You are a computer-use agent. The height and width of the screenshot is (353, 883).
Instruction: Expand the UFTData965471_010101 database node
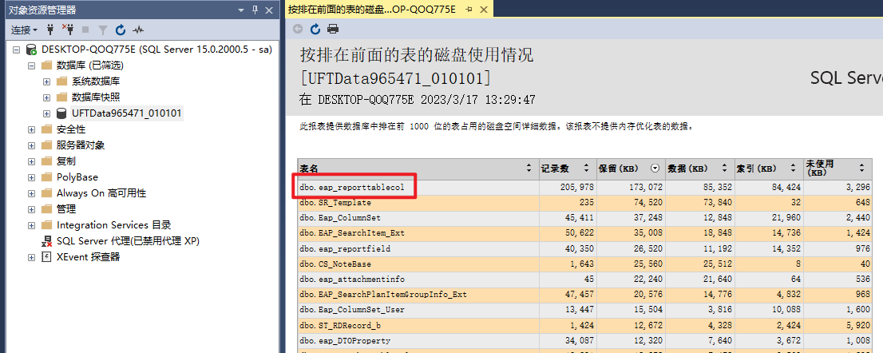pos(47,113)
